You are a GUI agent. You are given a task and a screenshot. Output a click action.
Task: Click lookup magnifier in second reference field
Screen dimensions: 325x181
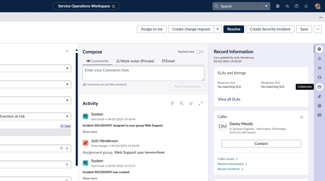[67, 165]
